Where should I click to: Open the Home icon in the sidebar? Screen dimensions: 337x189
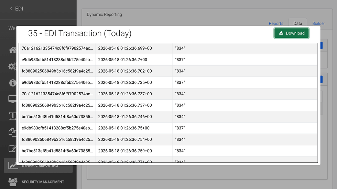(13, 50)
